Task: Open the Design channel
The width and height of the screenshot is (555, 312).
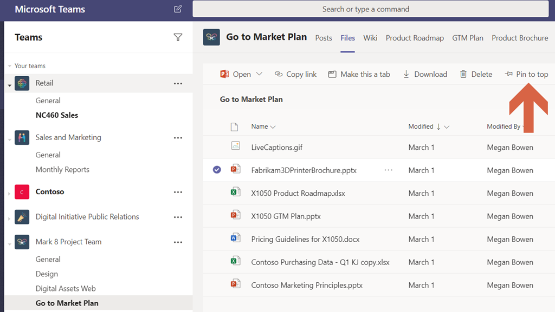Action: click(47, 274)
